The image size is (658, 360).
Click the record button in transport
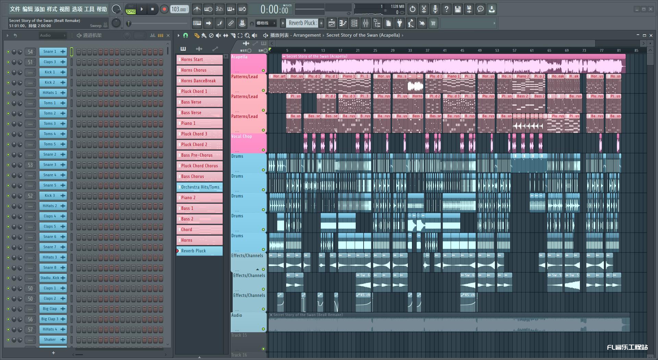click(164, 9)
